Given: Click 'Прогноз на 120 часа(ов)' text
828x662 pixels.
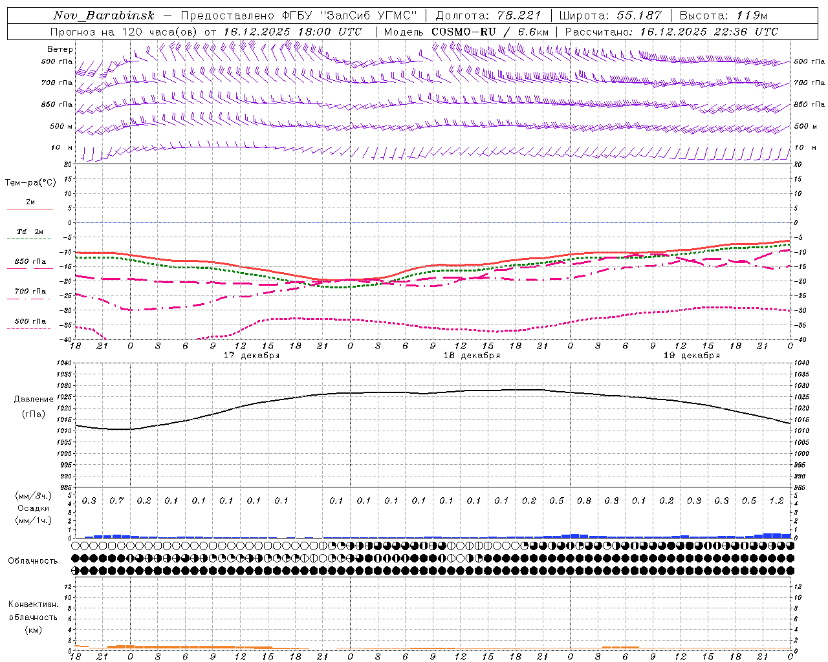Looking at the screenshot, I should tap(124, 32).
